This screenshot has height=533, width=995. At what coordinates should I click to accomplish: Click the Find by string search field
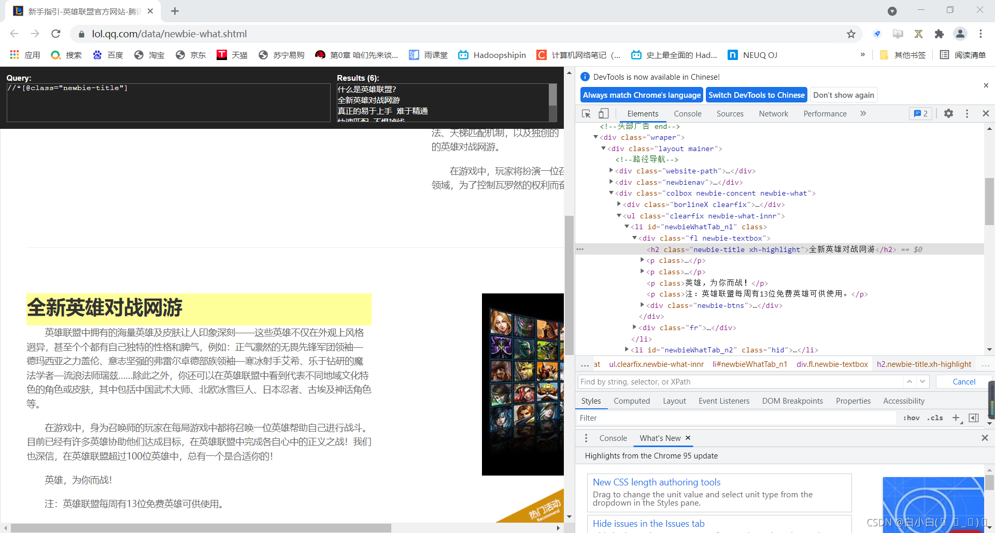740,381
